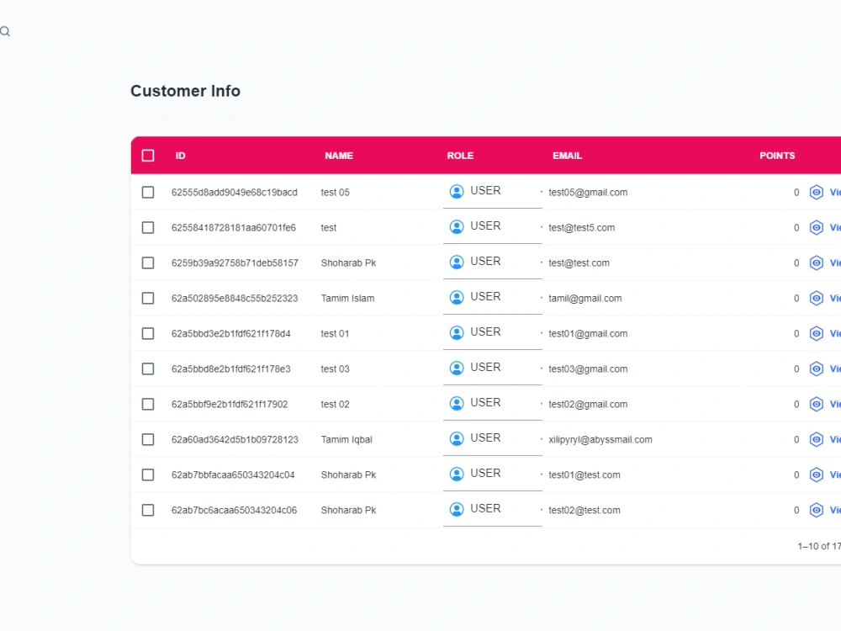The width and height of the screenshot is (841, 631).
Task: Click email tamil@gmail.com
Action: click(x=585, y=299)
